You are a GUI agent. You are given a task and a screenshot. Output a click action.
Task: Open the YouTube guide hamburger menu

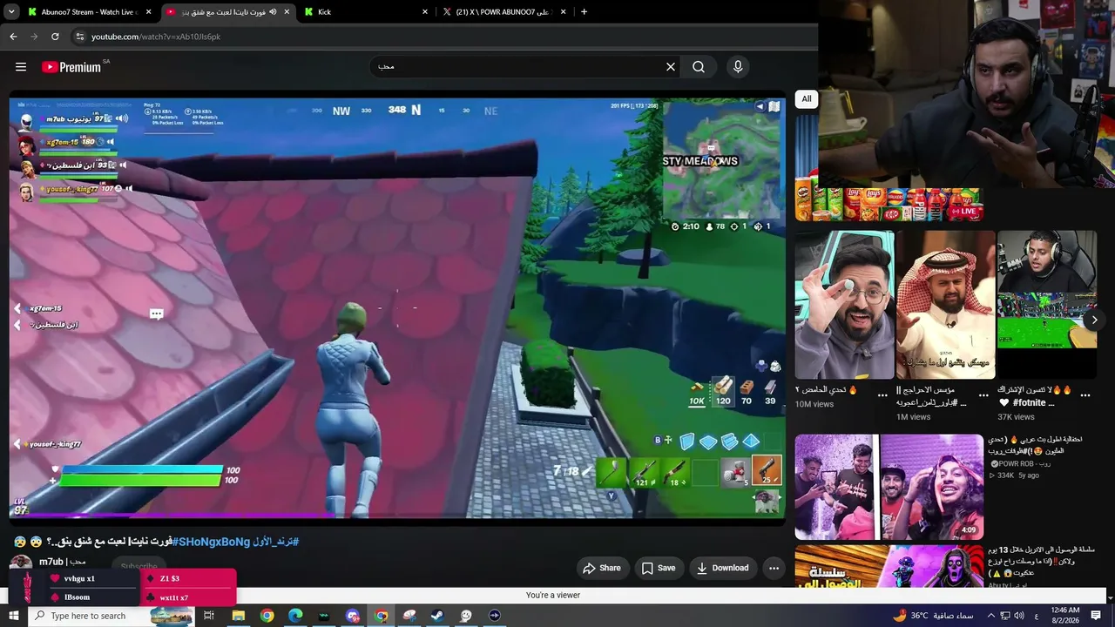point(21,67)
